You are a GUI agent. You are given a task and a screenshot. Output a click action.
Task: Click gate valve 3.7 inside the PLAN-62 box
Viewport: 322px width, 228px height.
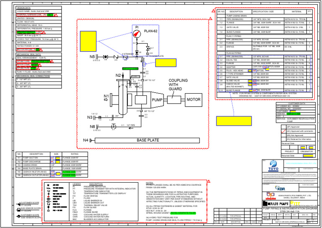coord(148,48)
